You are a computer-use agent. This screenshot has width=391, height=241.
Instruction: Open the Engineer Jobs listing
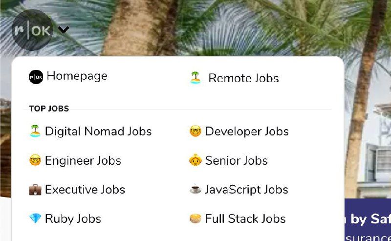pyautogui.click(x=83, y=161)
